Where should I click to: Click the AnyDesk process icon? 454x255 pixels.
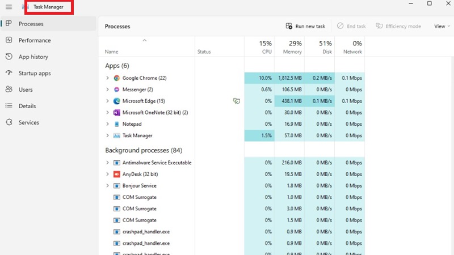(116, 174)
